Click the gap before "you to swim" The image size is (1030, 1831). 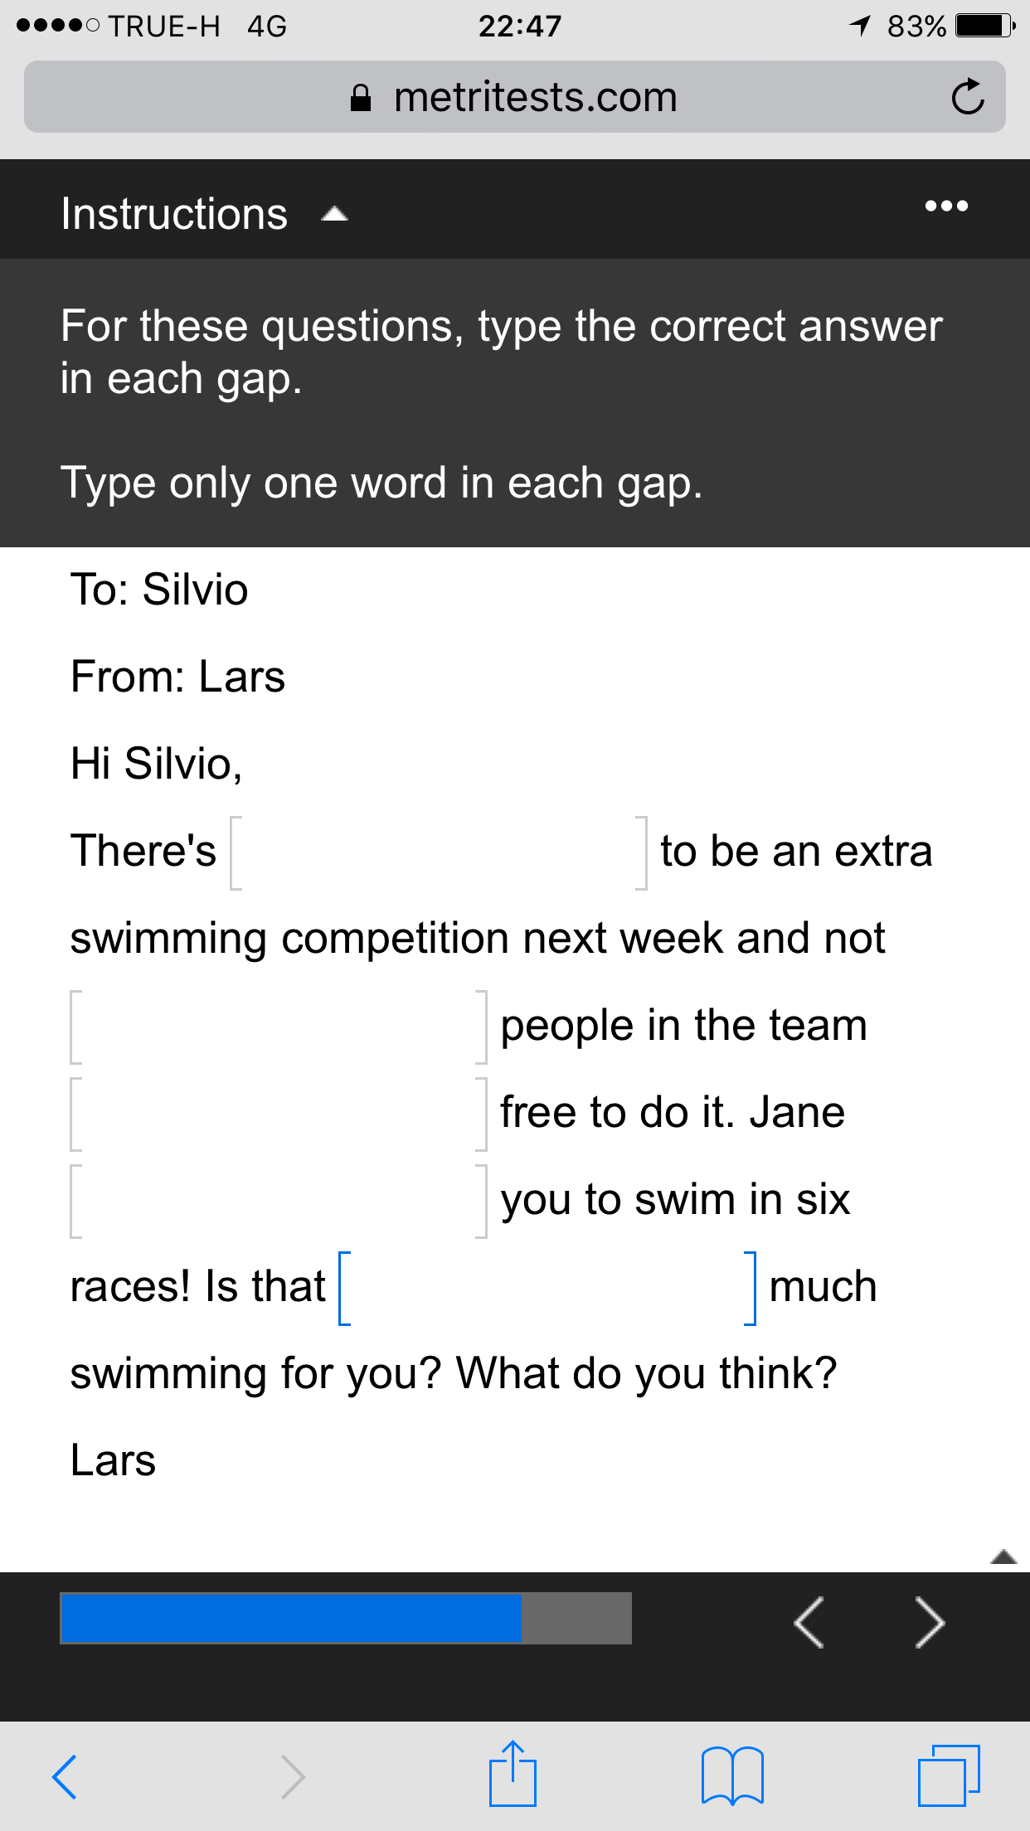[279, 1201]
